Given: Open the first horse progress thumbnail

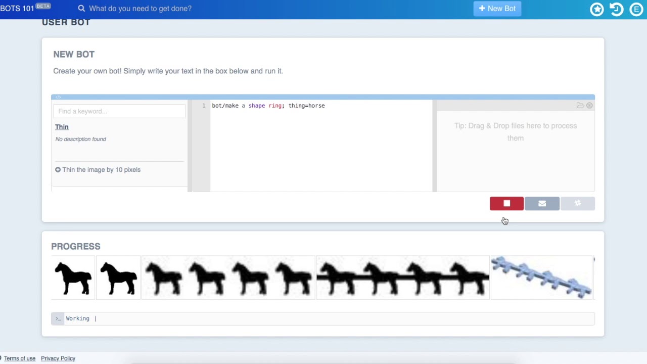Looking at the screenshot, I should tap(73, 278).
